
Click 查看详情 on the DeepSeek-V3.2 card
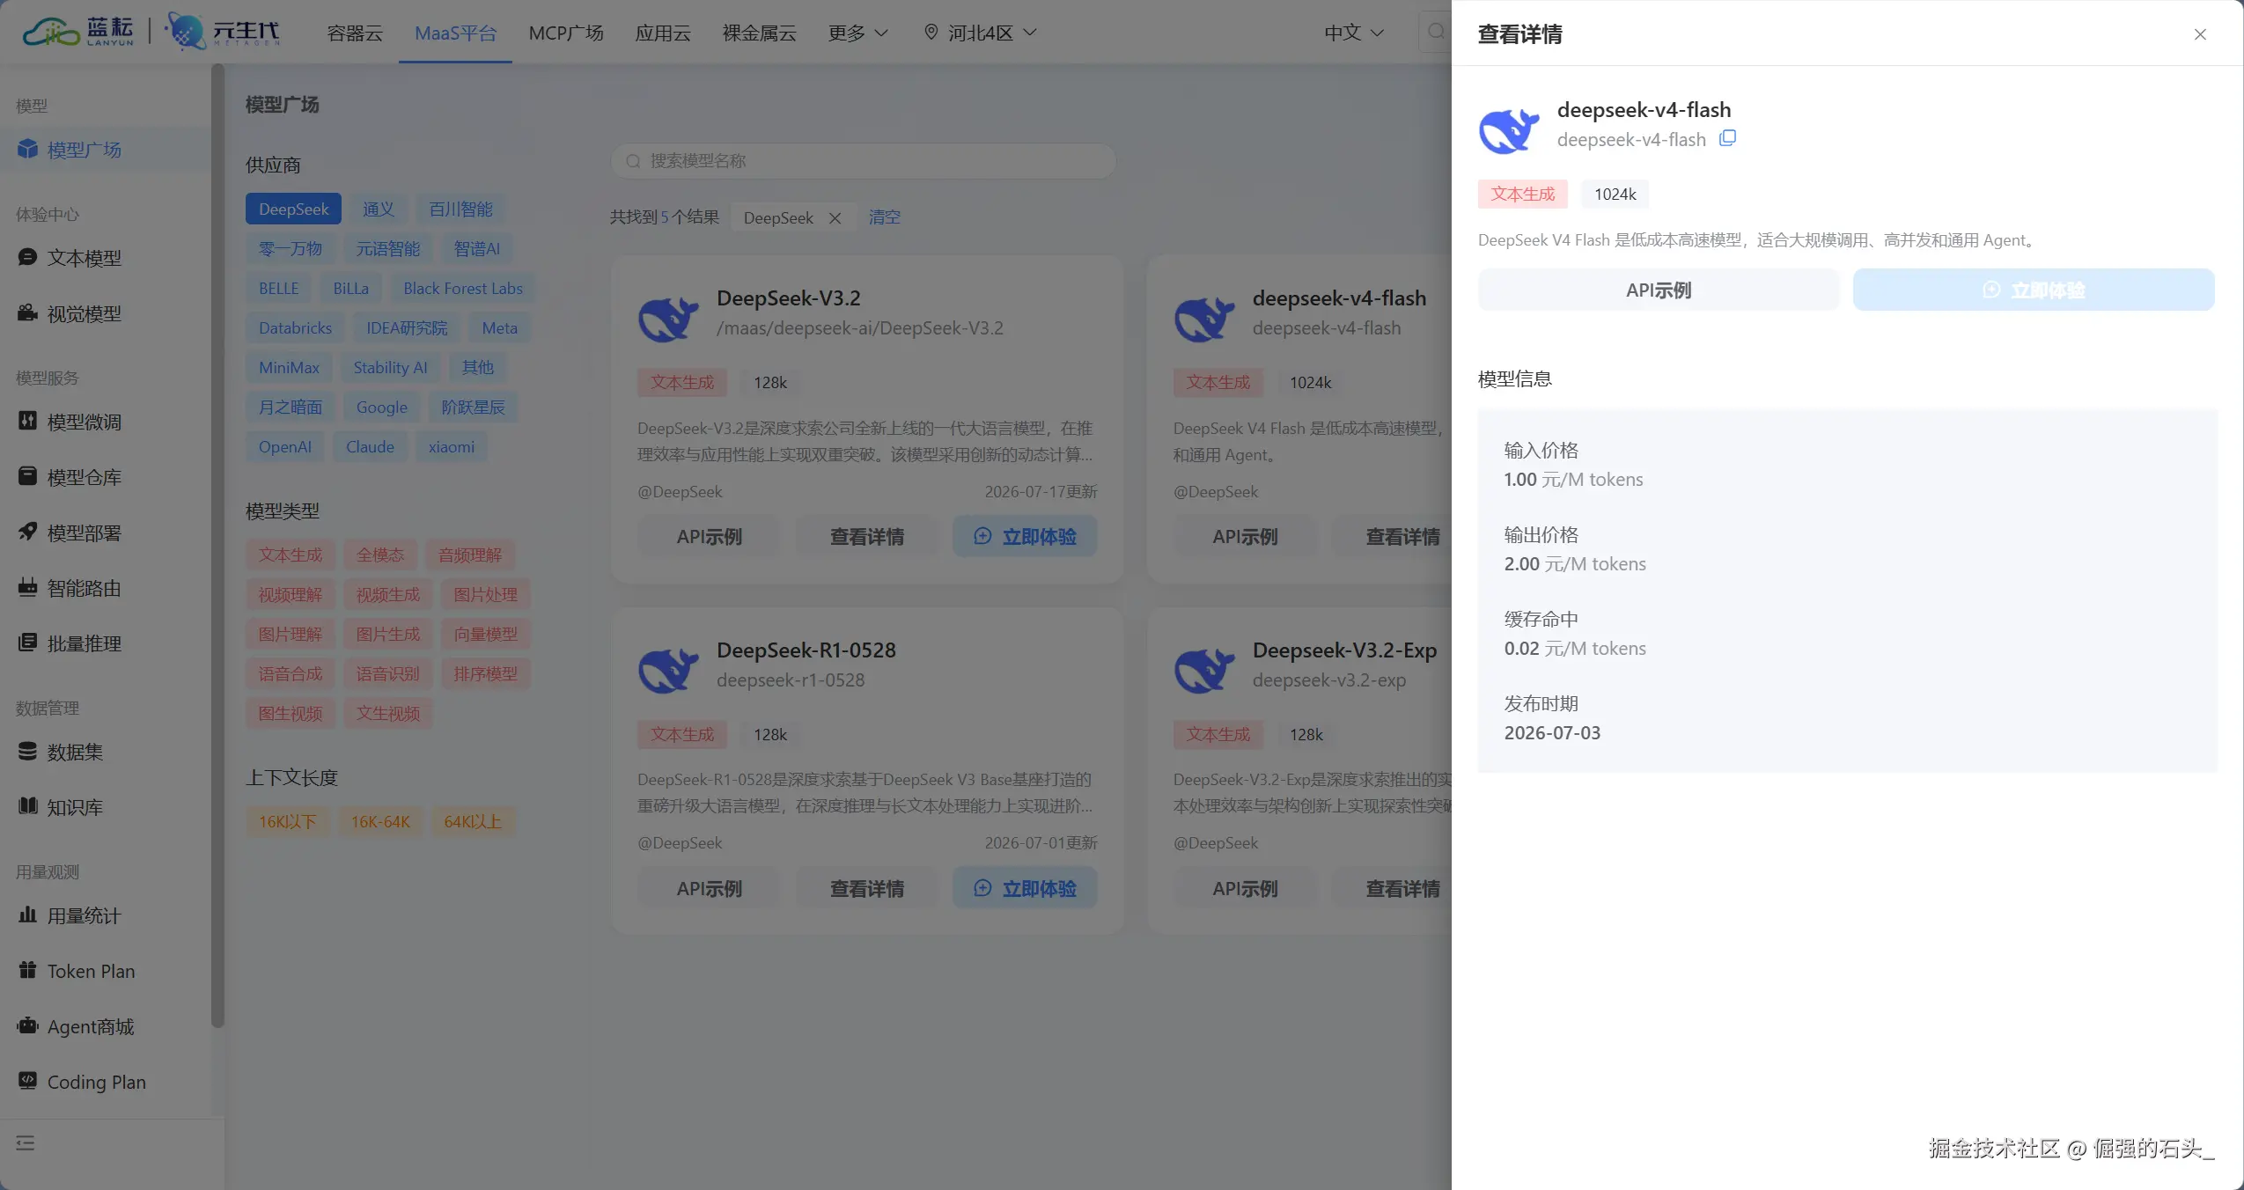[866, 536]
